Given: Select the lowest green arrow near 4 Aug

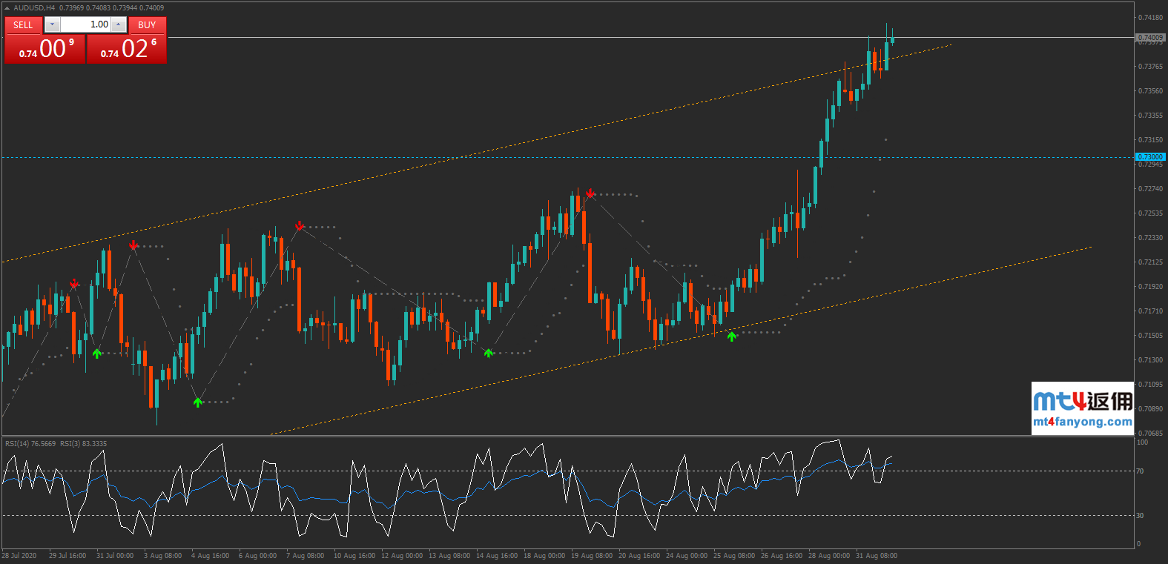Looking at the screenshot, I should pos(198,402).
